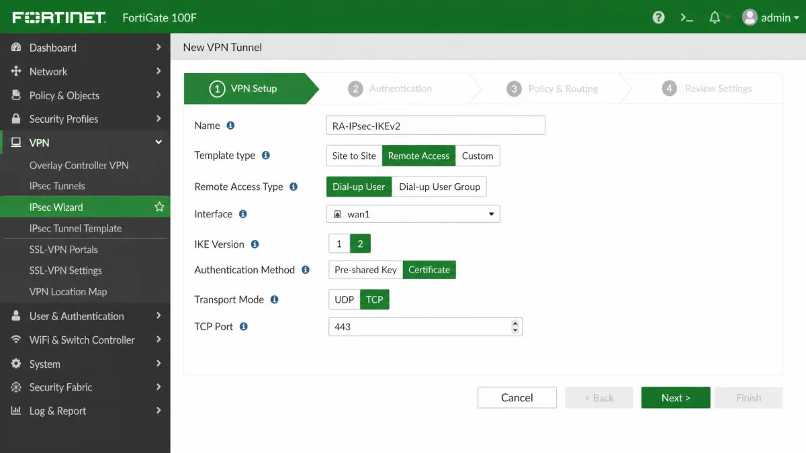
Task: Expand the System menu chevron
Action: [x=159, y=363]
